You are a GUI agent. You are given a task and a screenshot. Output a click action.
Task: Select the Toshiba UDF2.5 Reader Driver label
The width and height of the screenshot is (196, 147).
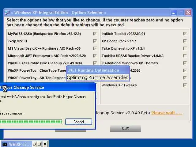[x=133, y=56]
